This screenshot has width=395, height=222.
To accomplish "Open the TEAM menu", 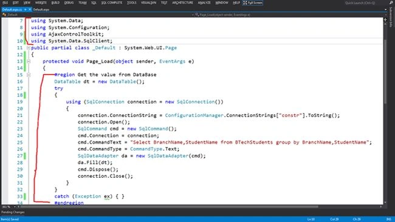I will click(83, 2).
